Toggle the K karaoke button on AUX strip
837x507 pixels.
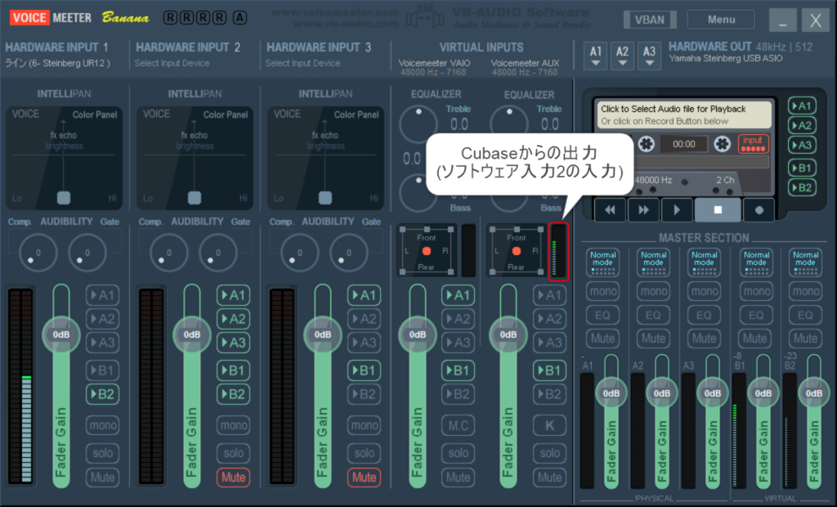tap(549, 425)
